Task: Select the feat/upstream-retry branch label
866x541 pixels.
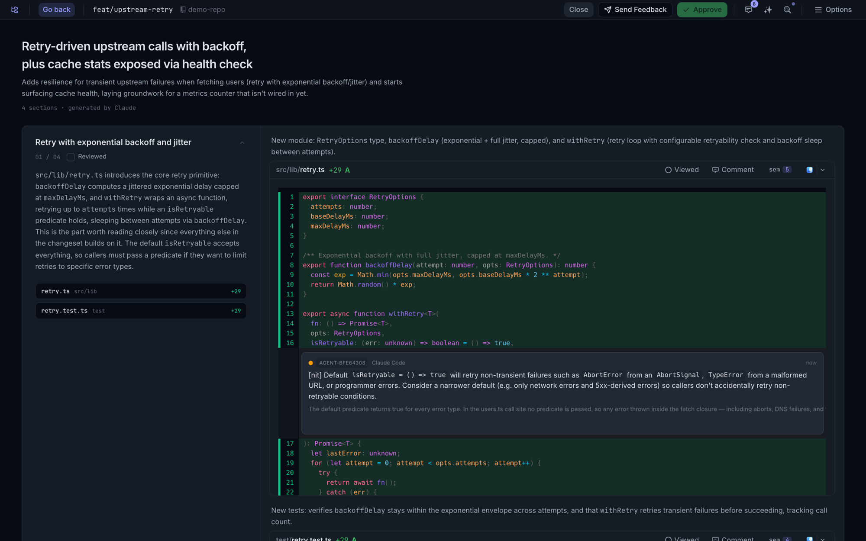Action: 132,10
